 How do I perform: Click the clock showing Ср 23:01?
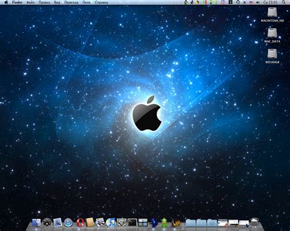(270, 2)
